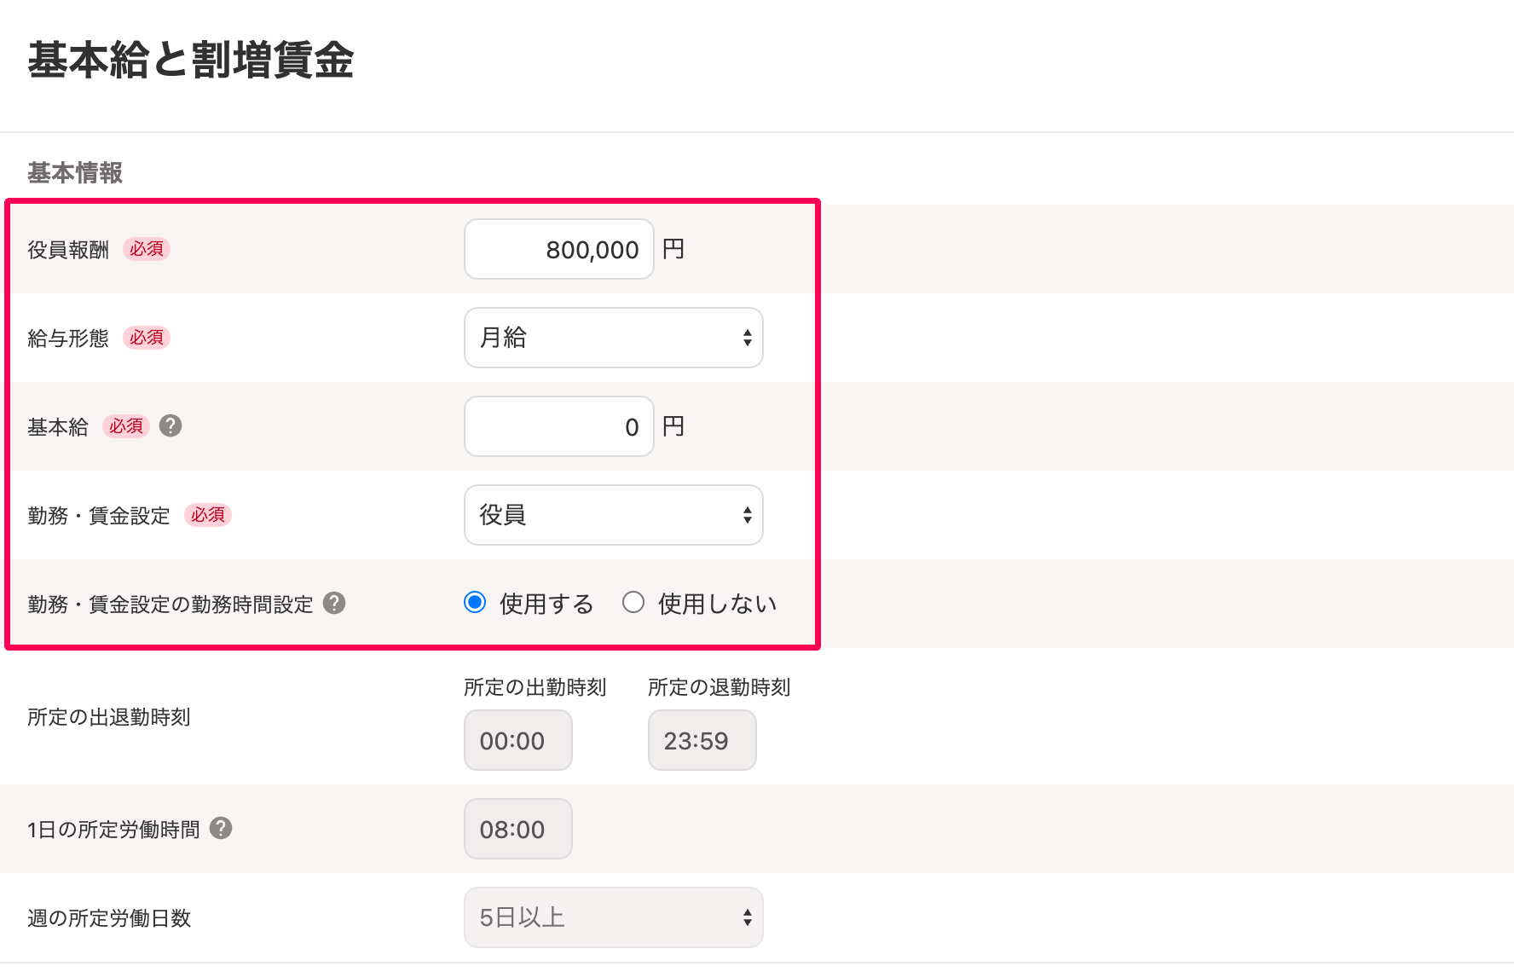Image resolution: width=1514 pixels, height=972 pixels.
Task: Click the 基本情報 section title
Action: (x=75, y=173)
